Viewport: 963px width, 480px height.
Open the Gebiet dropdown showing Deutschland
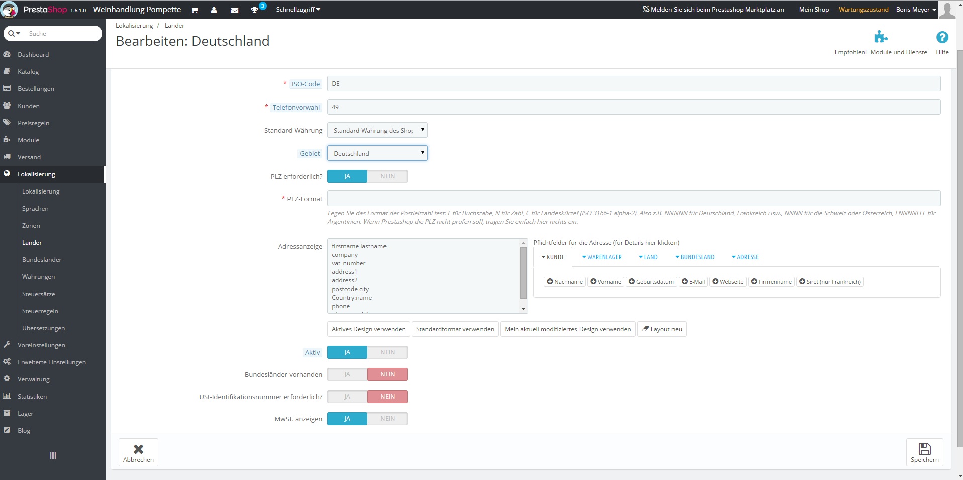(x=377, y=153)
